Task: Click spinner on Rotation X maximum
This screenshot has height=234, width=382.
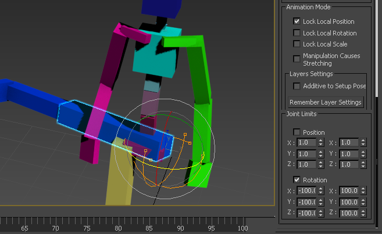Action: [x=363, y=190]
